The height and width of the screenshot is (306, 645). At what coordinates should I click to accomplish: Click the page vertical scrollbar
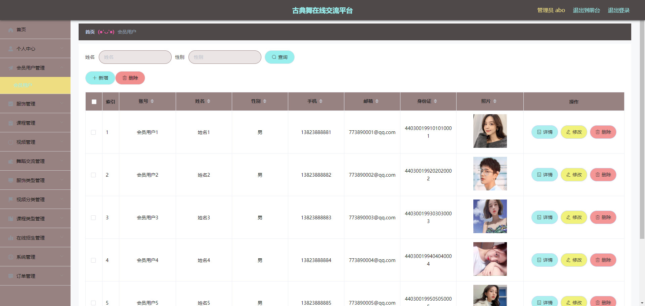coord(642,129)
